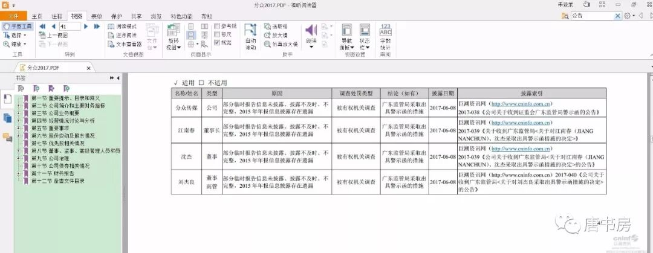The image size is (653, 253).
Task: Open Word Count (字数统计)
Action: (x=386, y=37)
